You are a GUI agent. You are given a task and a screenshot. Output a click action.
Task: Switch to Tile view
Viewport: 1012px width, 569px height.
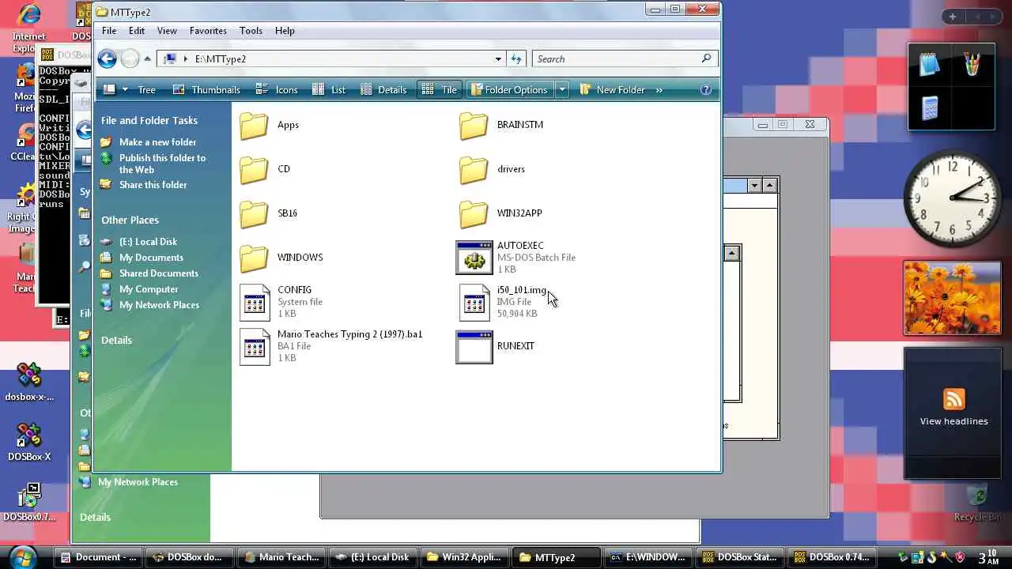click(440, 90)
